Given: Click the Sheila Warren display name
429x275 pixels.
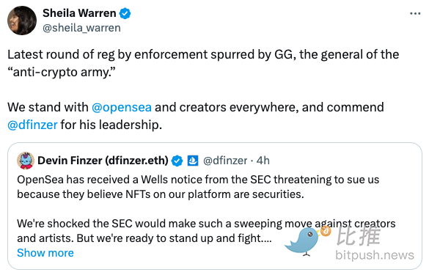Looking at the screenshot, I should click(x=79, y=13).
